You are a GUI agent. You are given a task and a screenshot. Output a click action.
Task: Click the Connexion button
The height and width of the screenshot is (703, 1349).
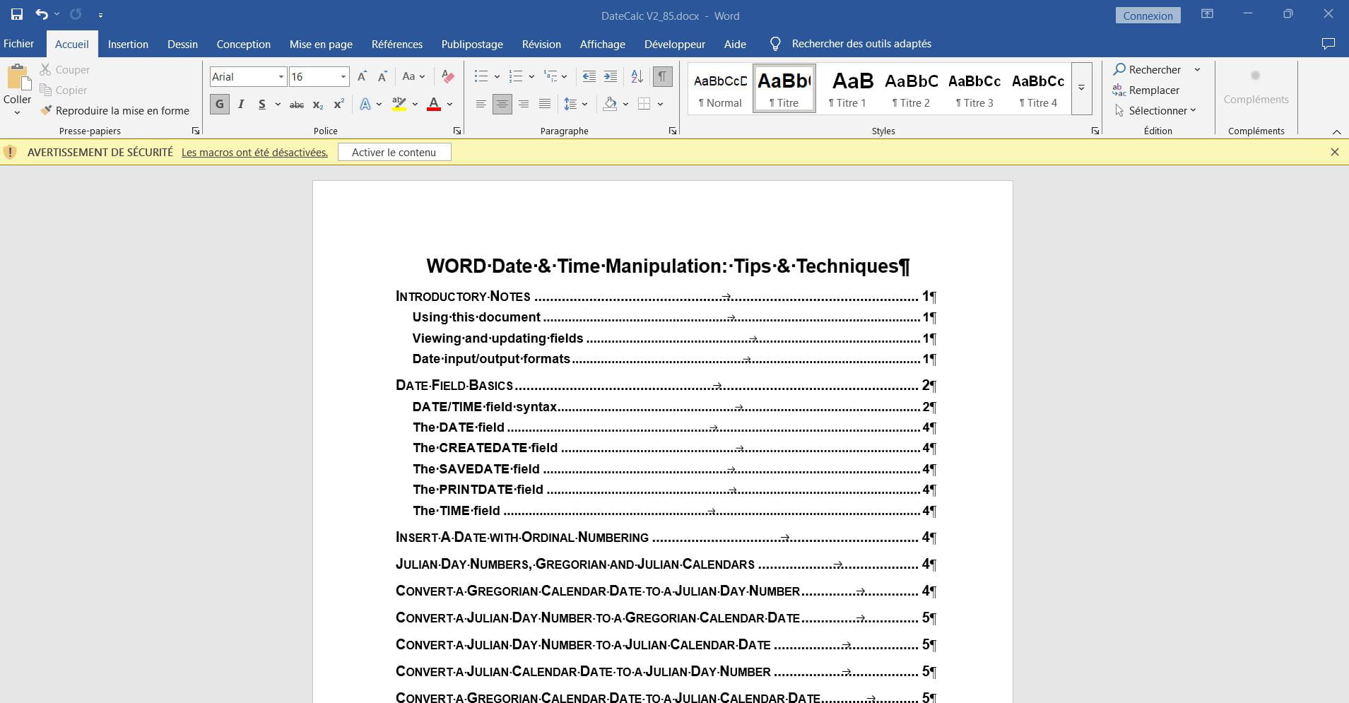click(1148, 16)
